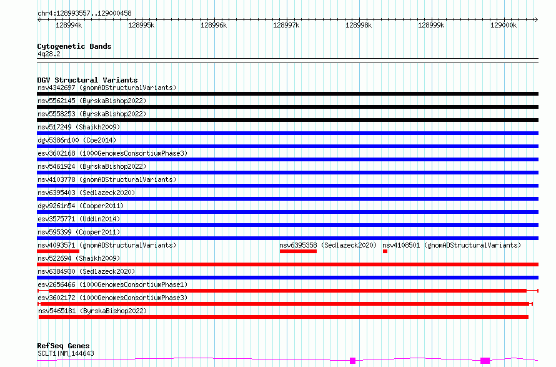556x367 pixels.
Task: Select the nsv6384930 Sedlazeck2020 blue bar
Action: [287, 278]
